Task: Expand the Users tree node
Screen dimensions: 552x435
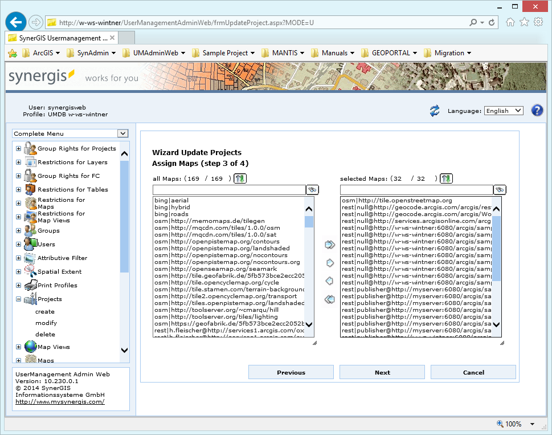Action: (19, 244)
